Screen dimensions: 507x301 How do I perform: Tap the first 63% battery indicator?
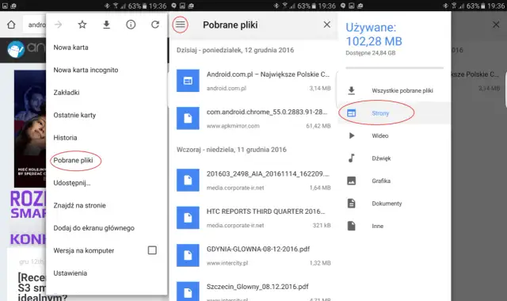[x=137, y=6]
